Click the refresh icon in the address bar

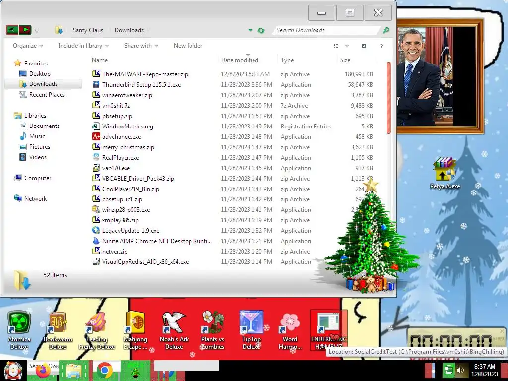(x=261, y=30)
